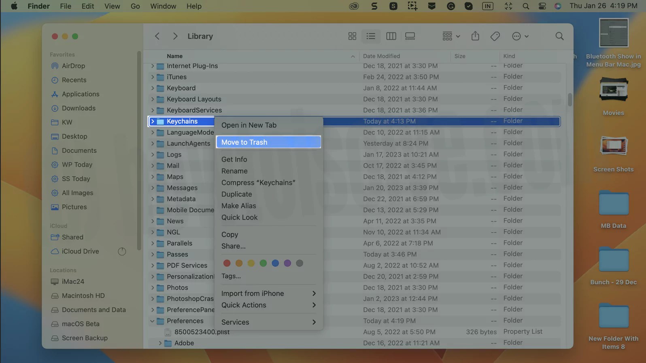Open Spotlight search in menu bar
The image size is (646, 363).
point(525,6)
